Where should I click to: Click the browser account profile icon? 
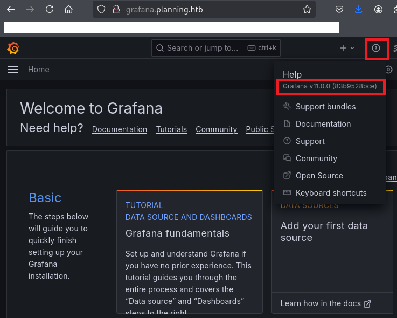(379, 9)
